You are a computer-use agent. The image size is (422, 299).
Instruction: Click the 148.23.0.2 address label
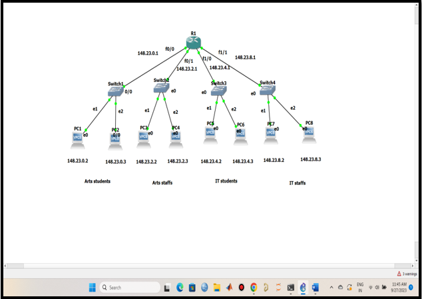tap(77, 160)
